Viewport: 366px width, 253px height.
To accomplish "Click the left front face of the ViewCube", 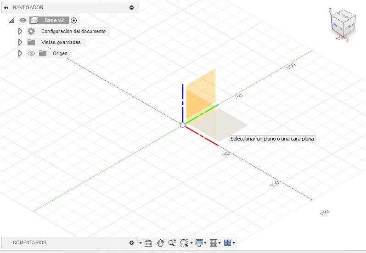I will point(337,26).
